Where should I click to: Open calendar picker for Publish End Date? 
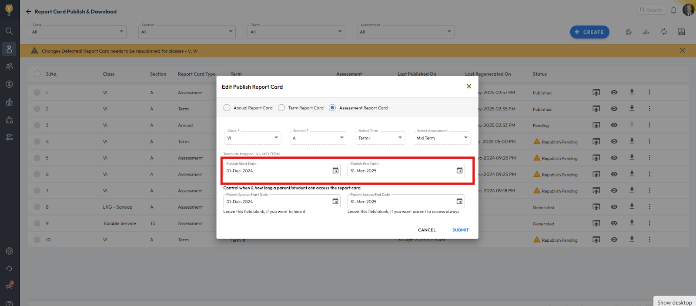pos(459,170)
